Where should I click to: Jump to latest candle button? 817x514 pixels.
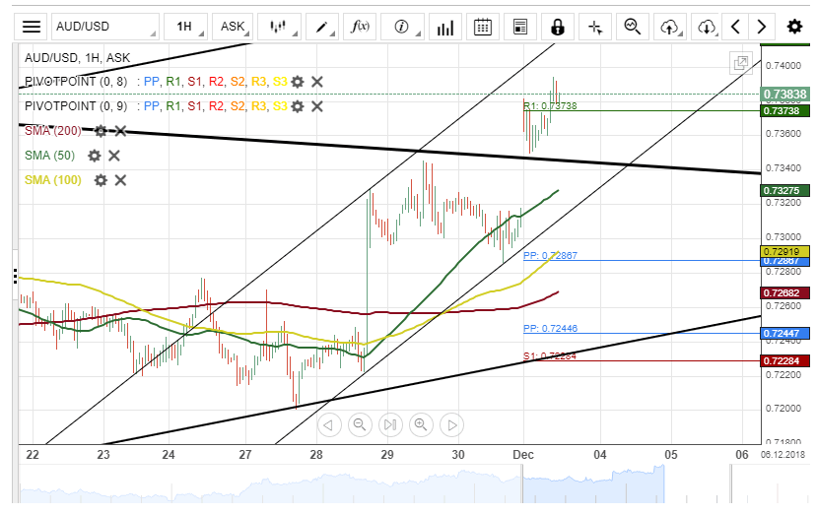point(390,425)
